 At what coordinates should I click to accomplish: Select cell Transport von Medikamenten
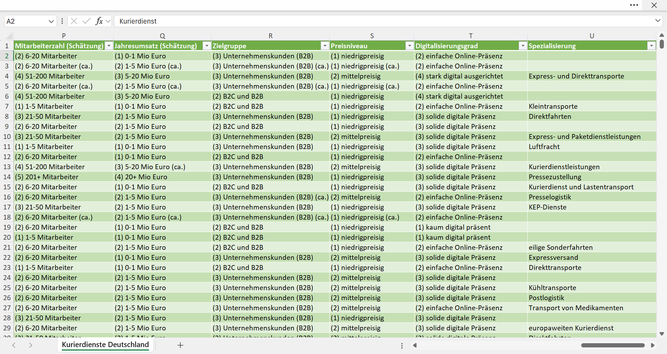point(592,308)
